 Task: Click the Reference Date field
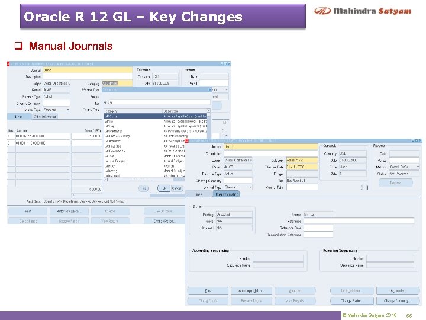tap(318, 228)
